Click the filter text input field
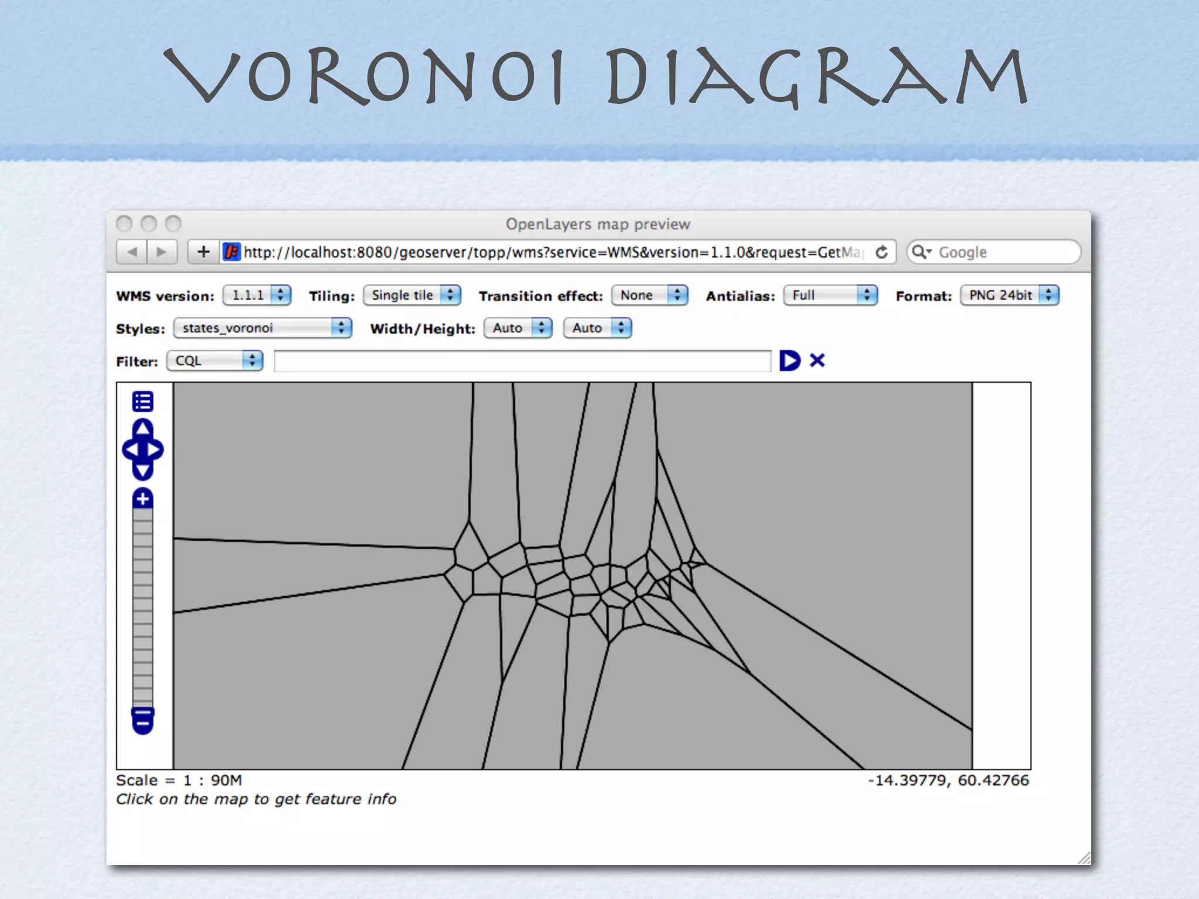1199x899 pixels. point(522,361)
